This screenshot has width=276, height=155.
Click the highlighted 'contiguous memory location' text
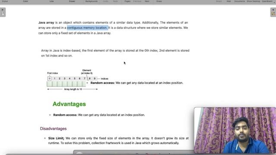coord(87,28)
